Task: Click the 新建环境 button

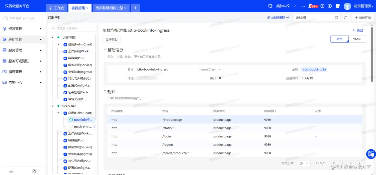Action: tap(363, 18)
